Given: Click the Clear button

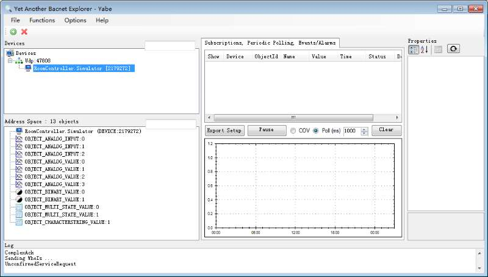Looking at the screenshot, I should [386, 131].
